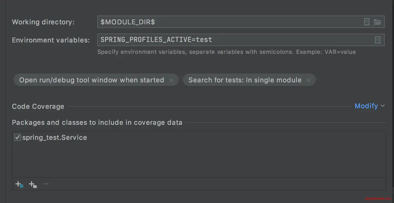Remove 'Search for tests' option chip
The width and height of the screenshot is (394, 203).
[x=308, y=80]
